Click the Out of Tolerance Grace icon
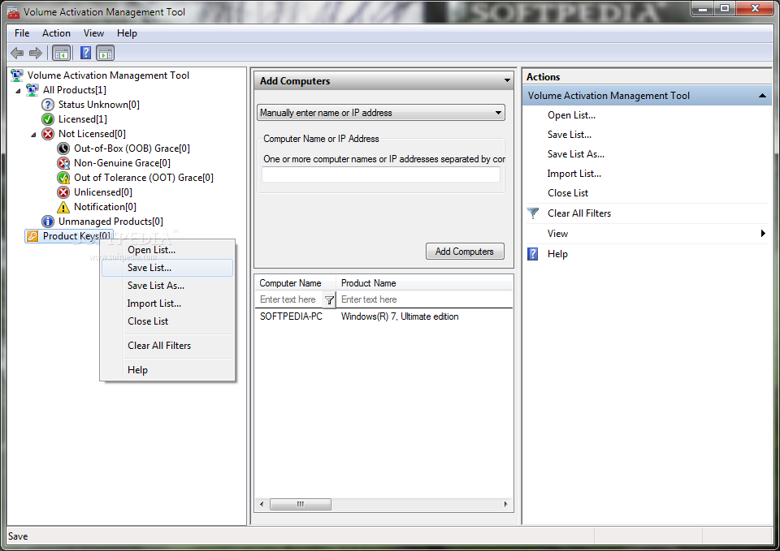Viewport: 780px width, 551px height. point(63,178)
